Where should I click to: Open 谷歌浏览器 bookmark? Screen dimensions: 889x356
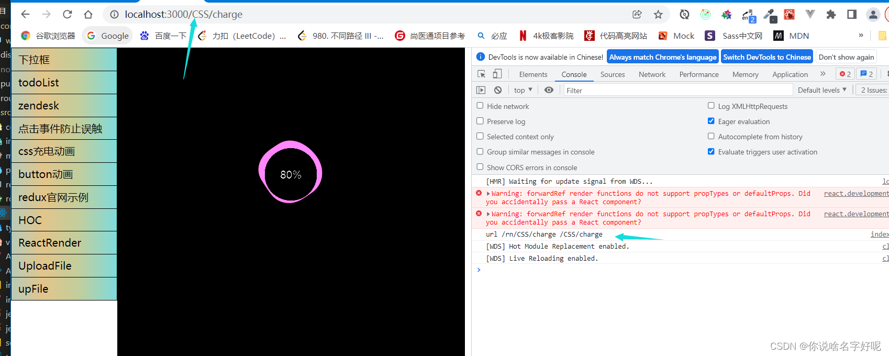click(48, 36)
